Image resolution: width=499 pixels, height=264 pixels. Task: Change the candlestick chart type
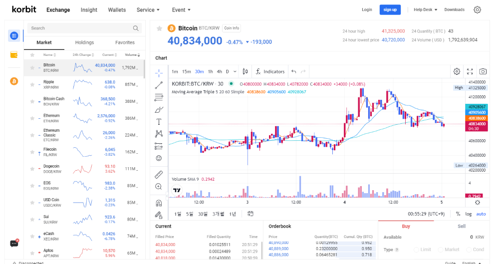(x=246, y=72)
